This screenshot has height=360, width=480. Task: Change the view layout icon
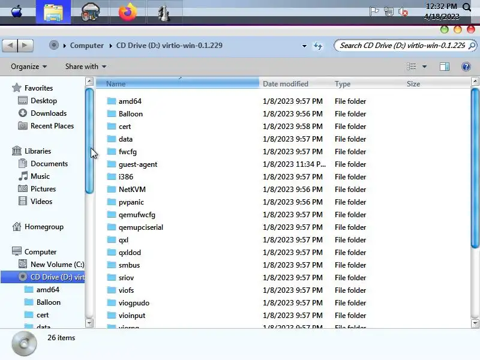pyautogui.click(x=411, y=67)
